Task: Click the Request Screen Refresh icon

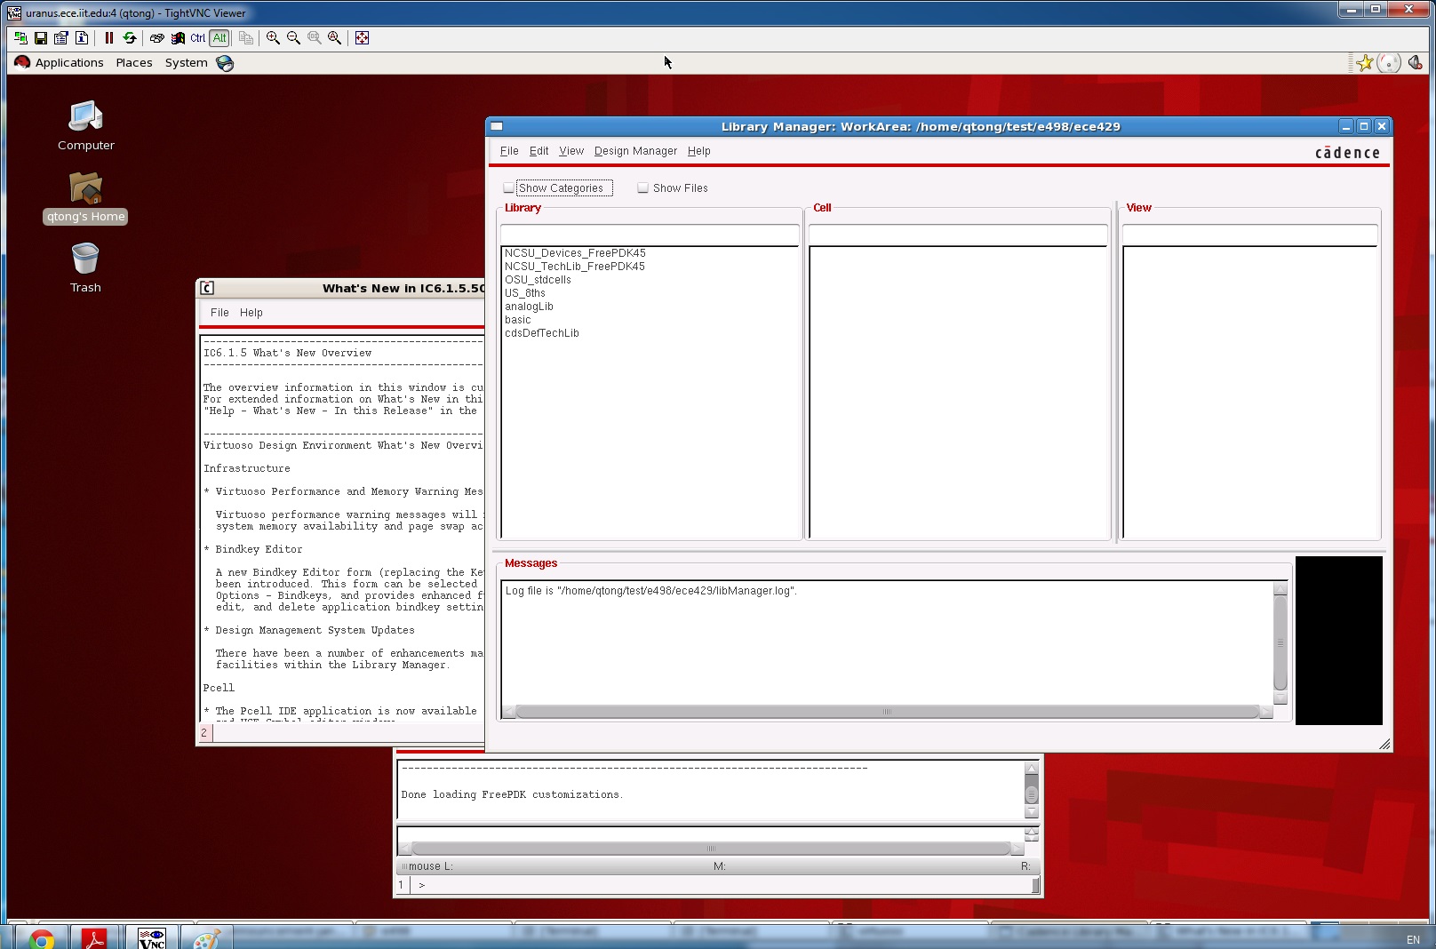Action: (130, 38)
